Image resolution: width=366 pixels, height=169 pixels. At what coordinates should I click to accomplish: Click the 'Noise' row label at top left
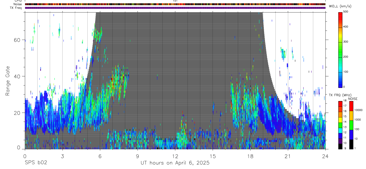18,4
